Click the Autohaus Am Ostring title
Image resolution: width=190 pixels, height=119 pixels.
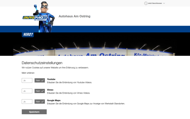pos(74,16)
